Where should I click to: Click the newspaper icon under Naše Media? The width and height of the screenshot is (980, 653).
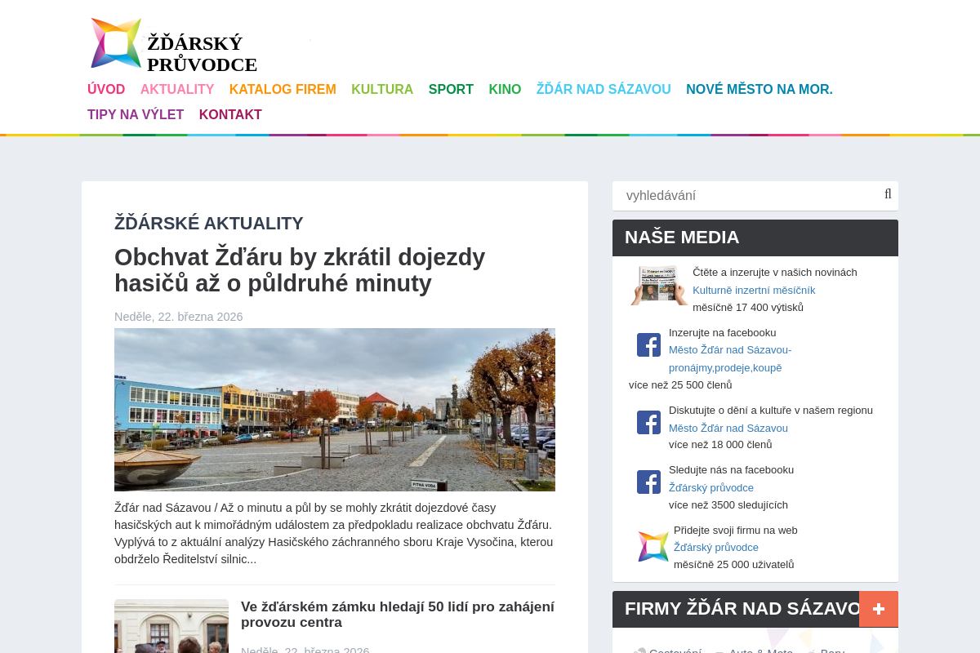click(658, 286)
